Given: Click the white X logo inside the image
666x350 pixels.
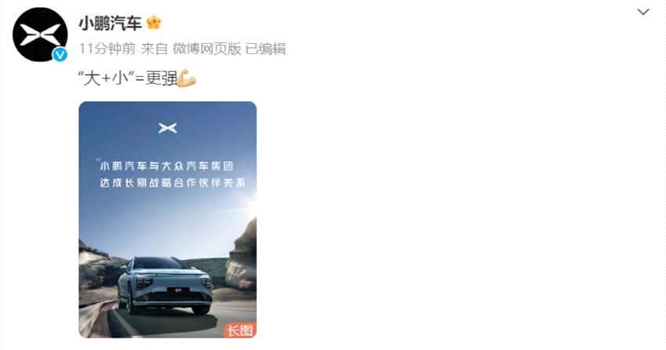Looking at the screenshot, I should 168,128.
